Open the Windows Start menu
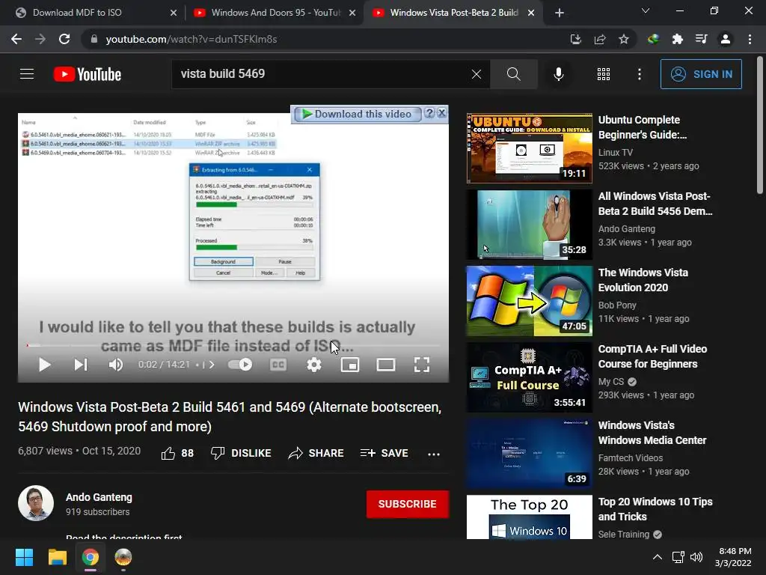Image resolution: width=766 pixels, height=575 pixels. 24,557
